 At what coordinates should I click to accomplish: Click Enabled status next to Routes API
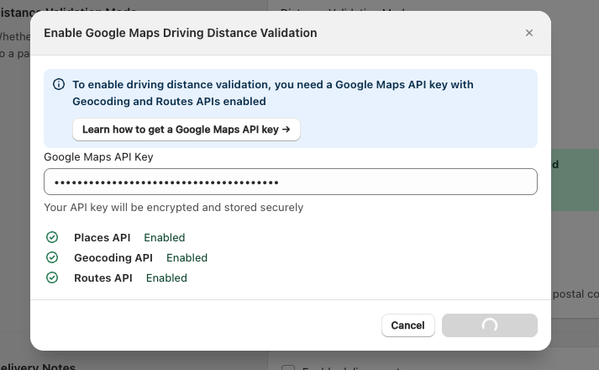coord(166,278)
